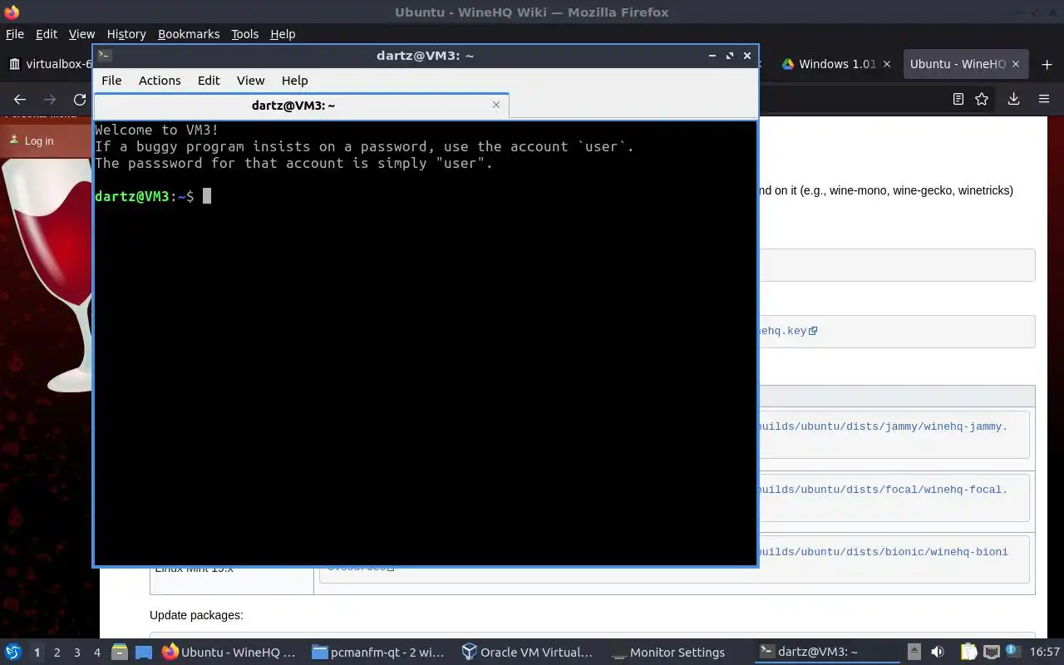The image size is (1064, 665).
Task: Open volume control tray icon
Action: tap(937, 652)
